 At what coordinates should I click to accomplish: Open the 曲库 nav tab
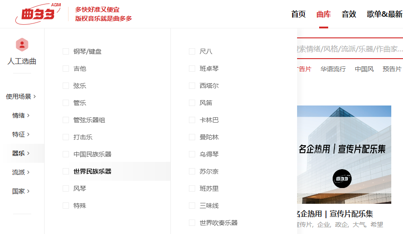[324, 14]
